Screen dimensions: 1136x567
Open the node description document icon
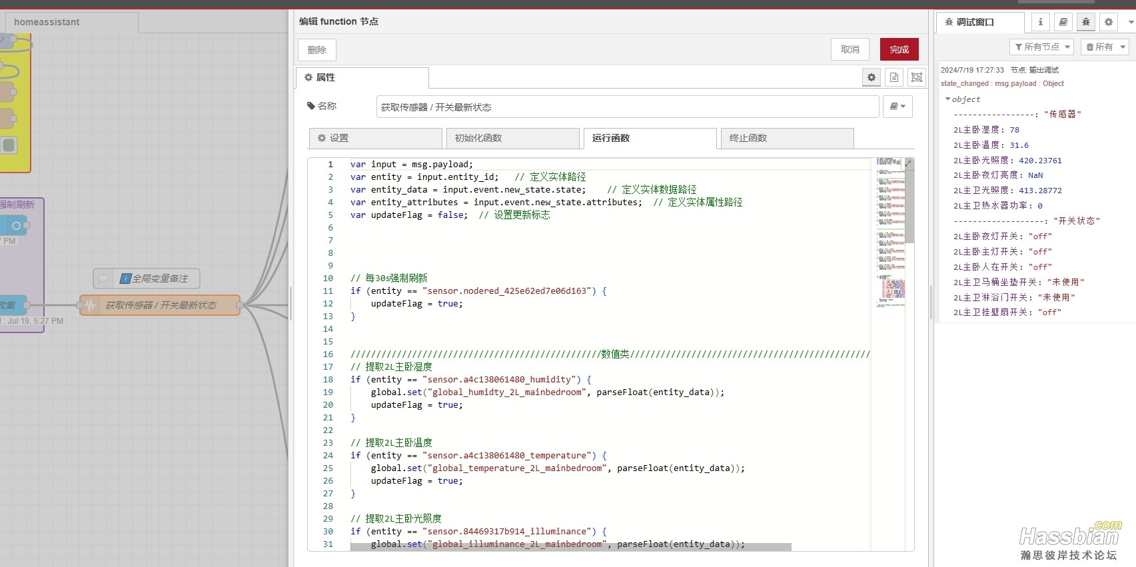(894, 77)
